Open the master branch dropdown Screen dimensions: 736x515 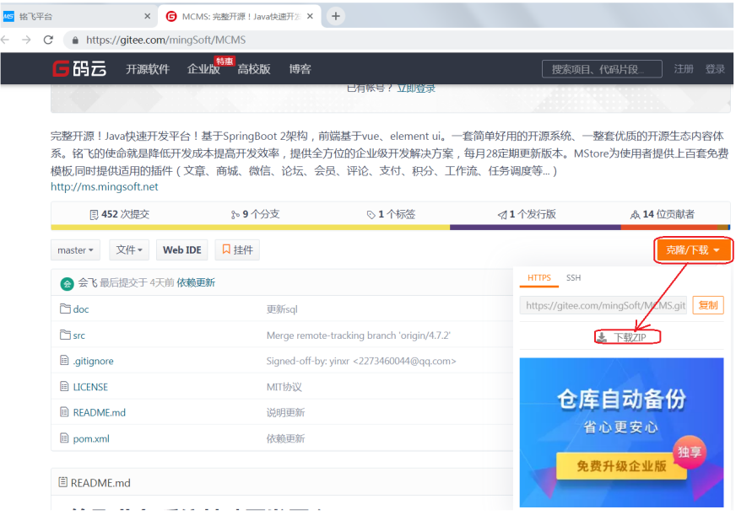75,250
